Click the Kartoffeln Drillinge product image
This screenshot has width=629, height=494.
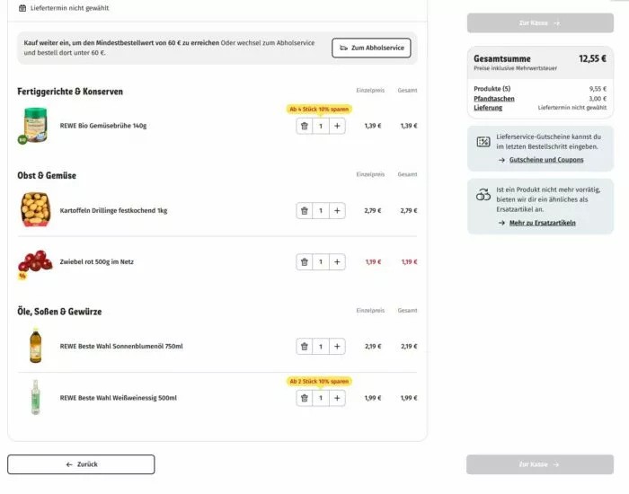[34, 210]
